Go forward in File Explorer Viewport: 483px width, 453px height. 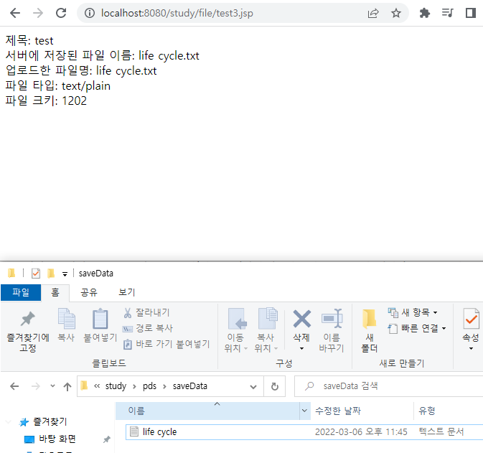(36, 386)
